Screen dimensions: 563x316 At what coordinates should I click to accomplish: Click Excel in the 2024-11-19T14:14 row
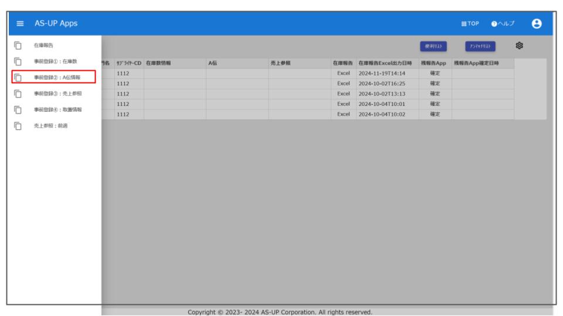coord(343,73)
